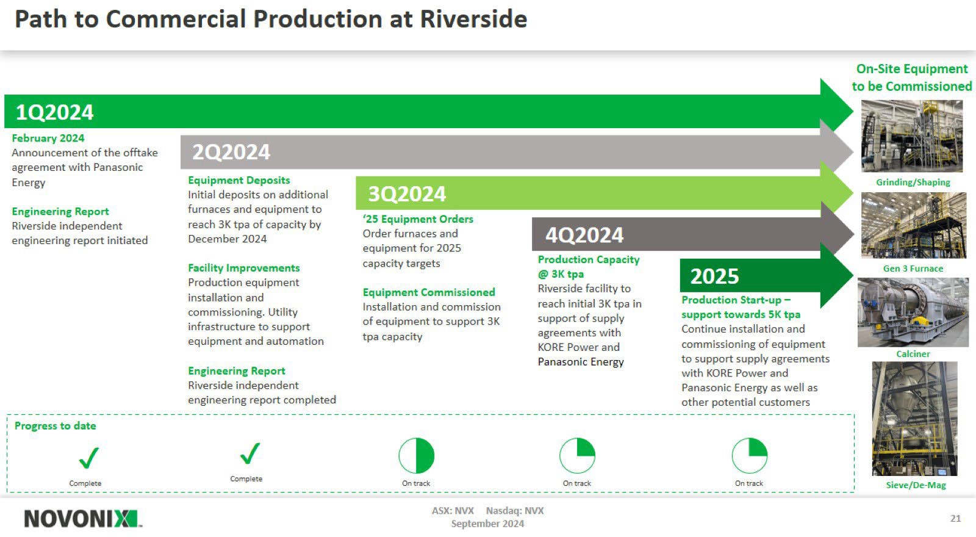Click the quarter-filled progress circle for 4Q2024
The image size is (976, 537).
click(577, 456)
